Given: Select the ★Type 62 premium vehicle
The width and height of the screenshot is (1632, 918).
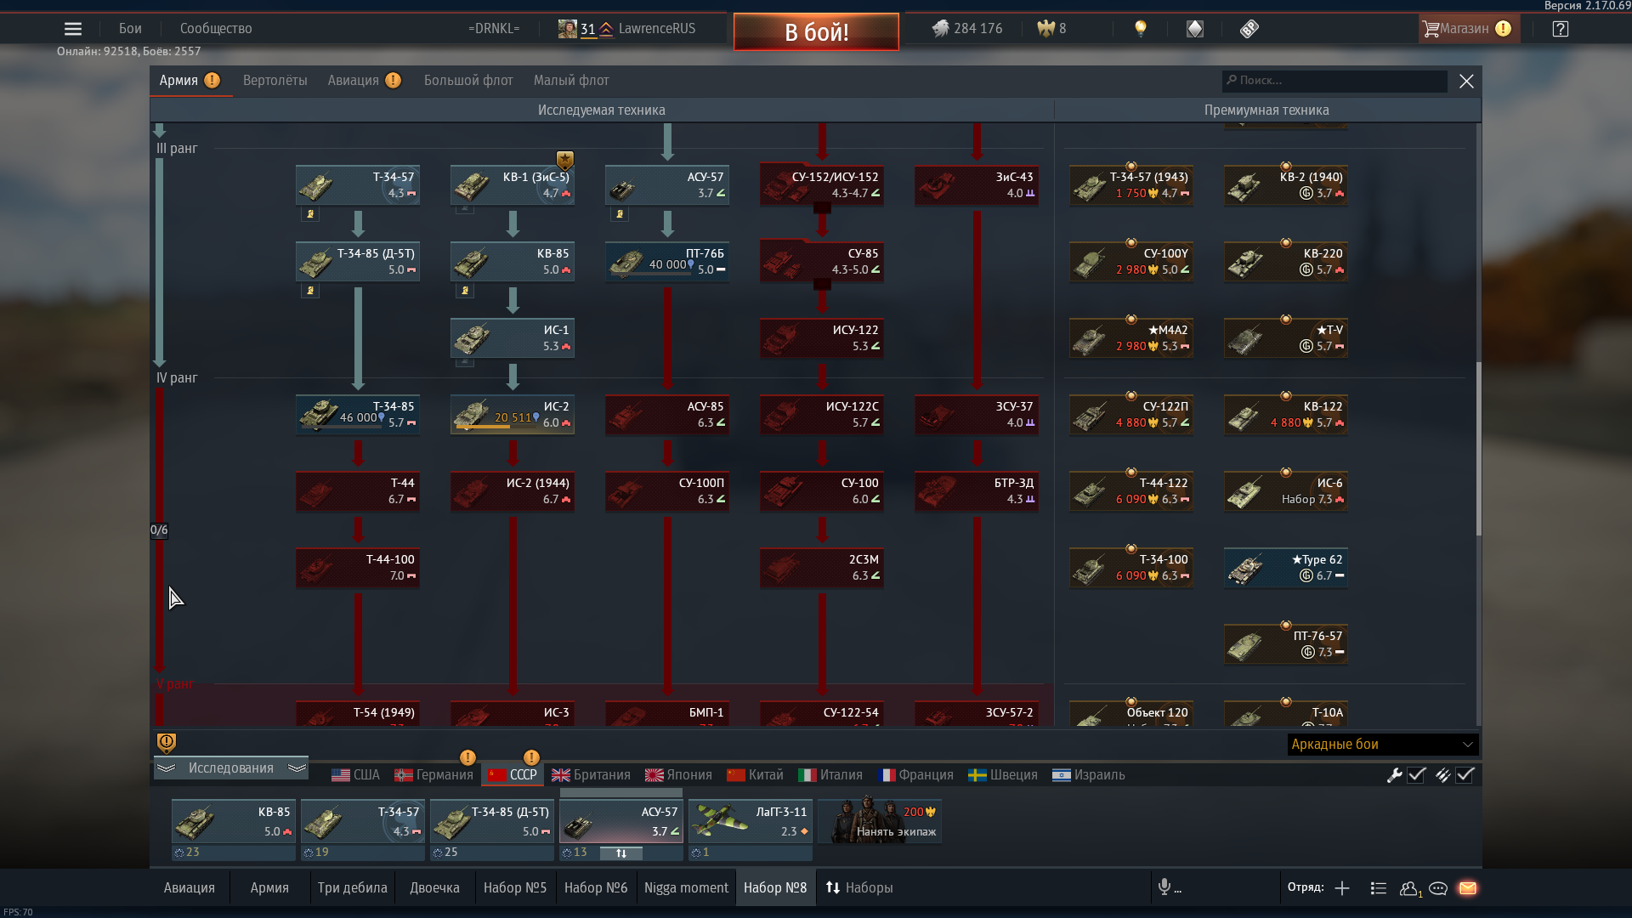Looking at the screenshot, I should (x=1286, y=568).
